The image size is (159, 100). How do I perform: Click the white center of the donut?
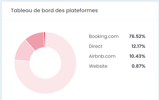[x=45, y=63]
